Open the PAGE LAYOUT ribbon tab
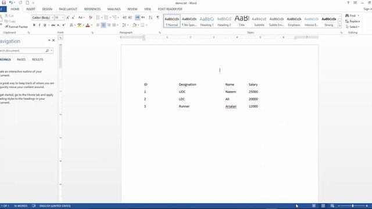The height and width of the screenshot is (209, 372). (x=68, y=9)
